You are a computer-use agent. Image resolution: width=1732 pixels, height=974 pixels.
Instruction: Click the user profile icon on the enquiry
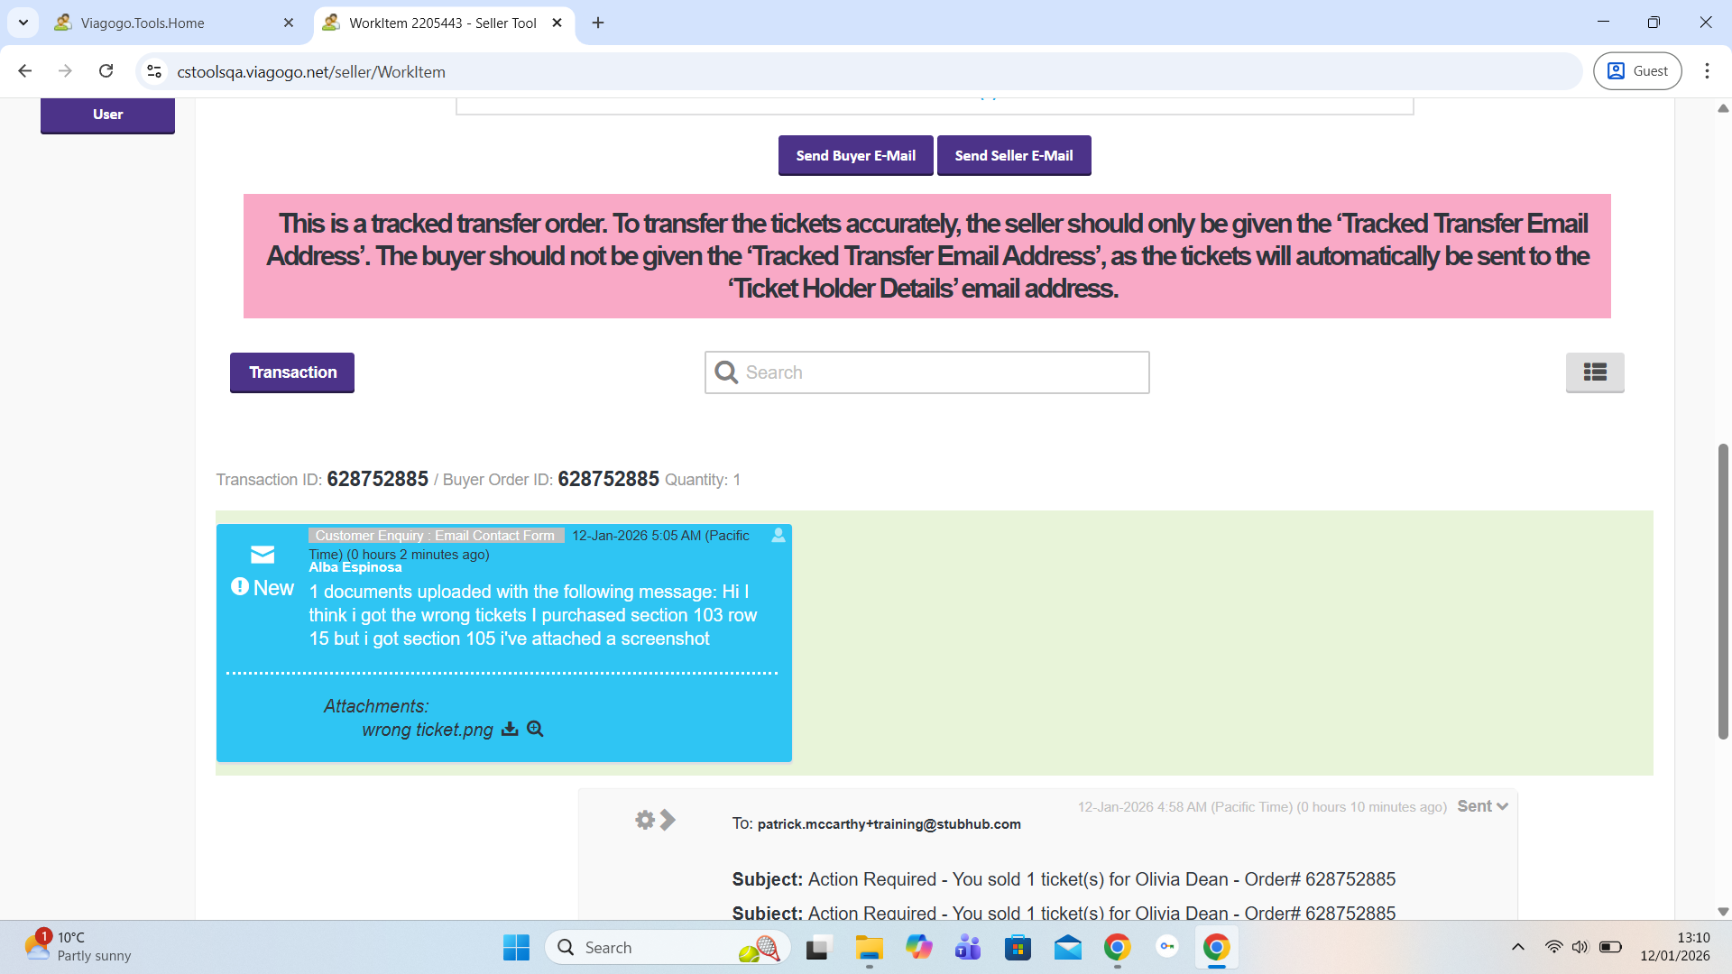point(778,536)
